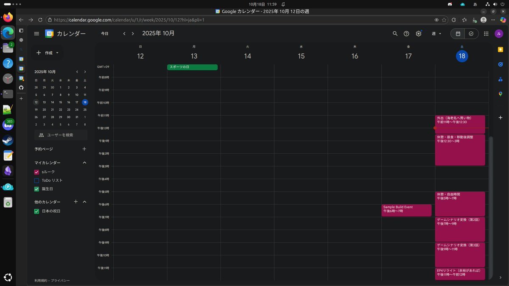Go to next week arrow
This screenshot has width=509, height=286.
[133, 33]
